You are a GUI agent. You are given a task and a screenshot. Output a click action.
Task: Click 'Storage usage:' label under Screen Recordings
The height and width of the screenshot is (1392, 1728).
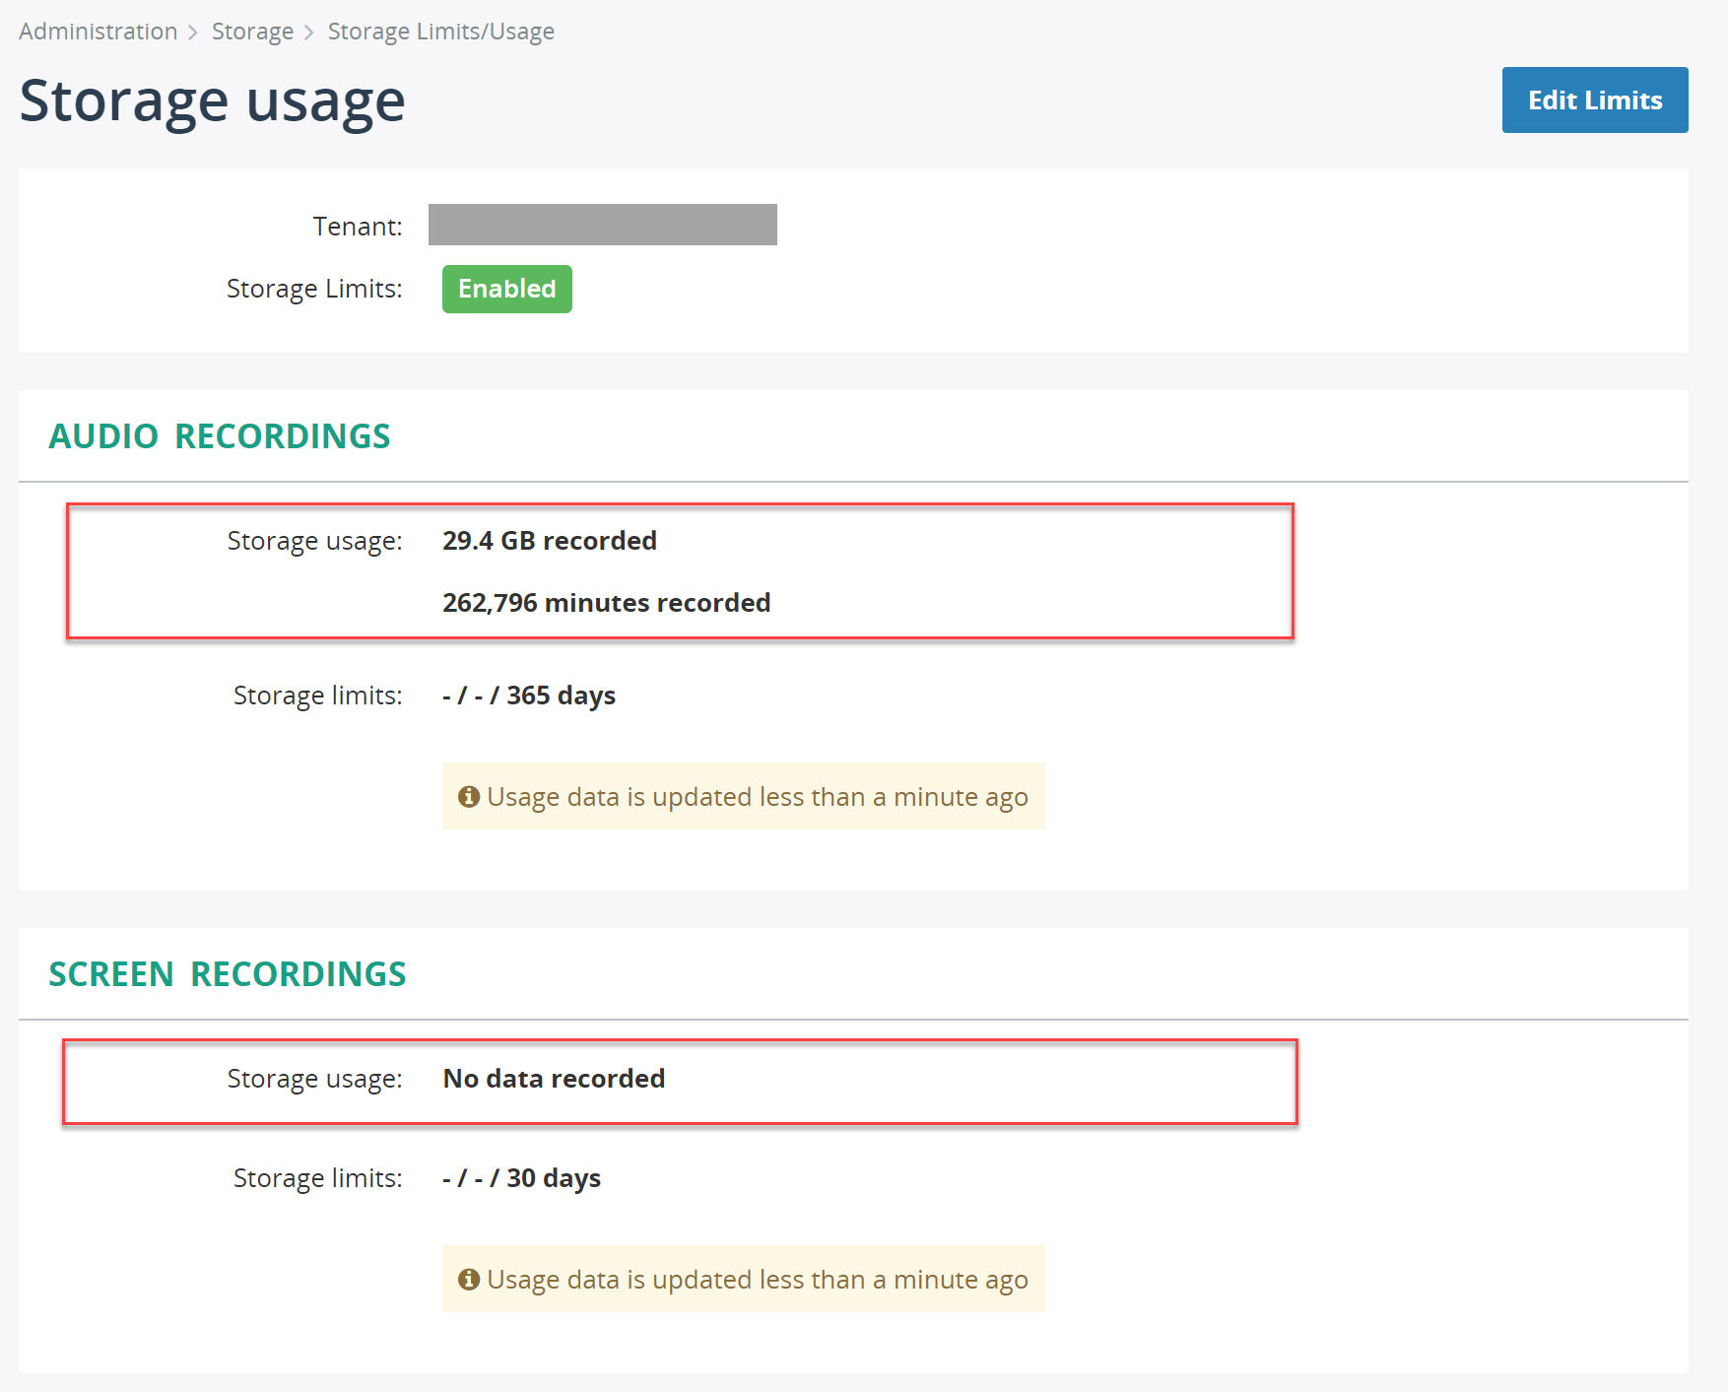click(314, 1079)
